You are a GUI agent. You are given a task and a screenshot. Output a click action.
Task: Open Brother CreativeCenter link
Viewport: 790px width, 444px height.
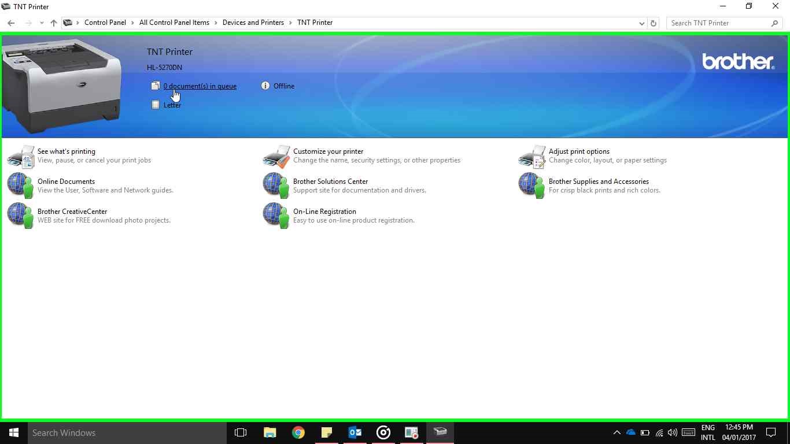[x=72, y=212]
